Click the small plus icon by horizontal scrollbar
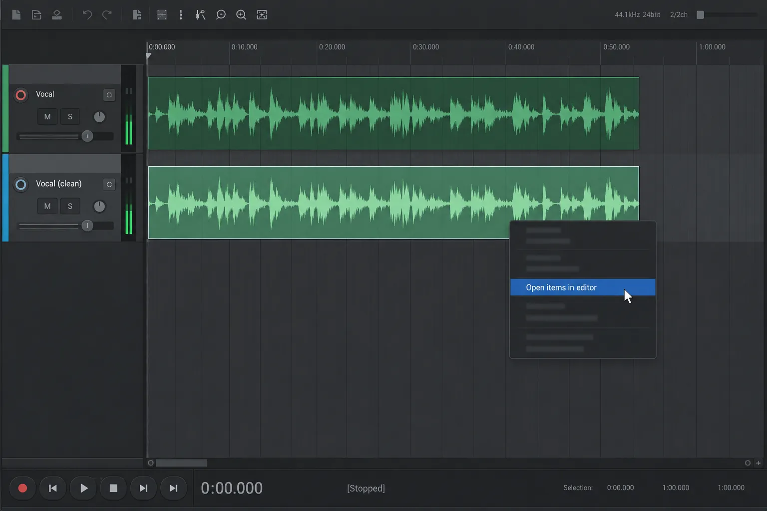 (759, 463)
